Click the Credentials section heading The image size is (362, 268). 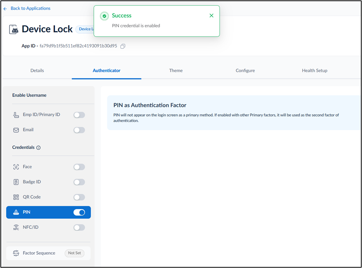click(23, 147)
